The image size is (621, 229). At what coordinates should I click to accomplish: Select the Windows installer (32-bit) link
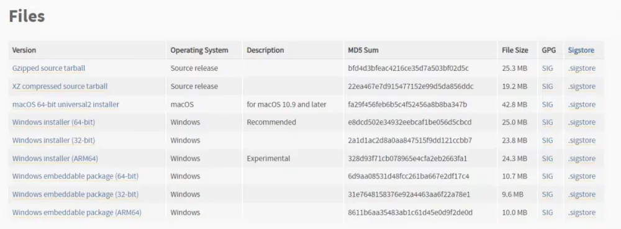[53, 140]
